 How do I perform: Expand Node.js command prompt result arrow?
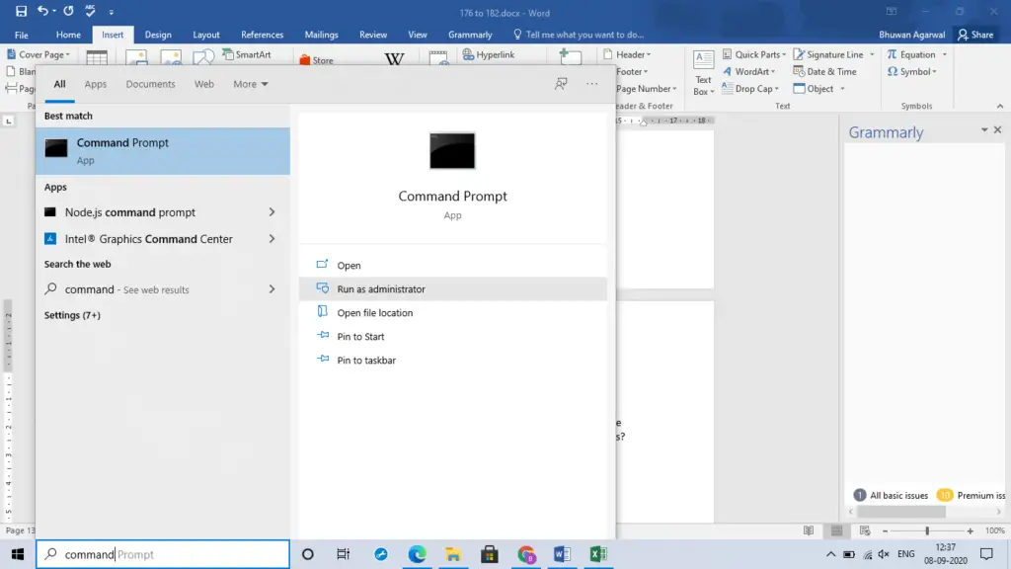(x=272, y=212)
